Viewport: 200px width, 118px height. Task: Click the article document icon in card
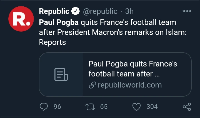point(61,75)
